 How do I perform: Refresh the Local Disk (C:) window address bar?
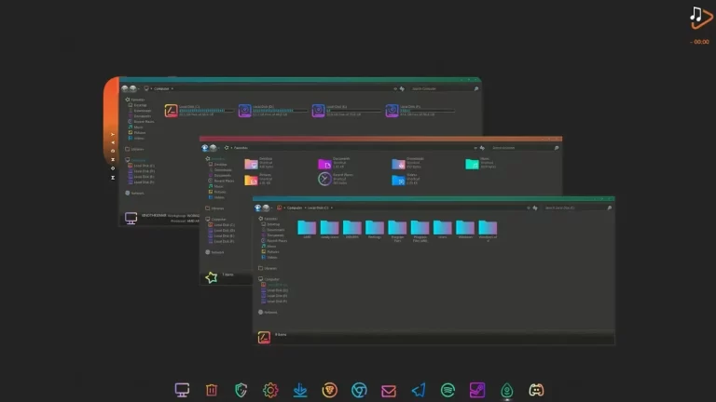coord(535,208)
